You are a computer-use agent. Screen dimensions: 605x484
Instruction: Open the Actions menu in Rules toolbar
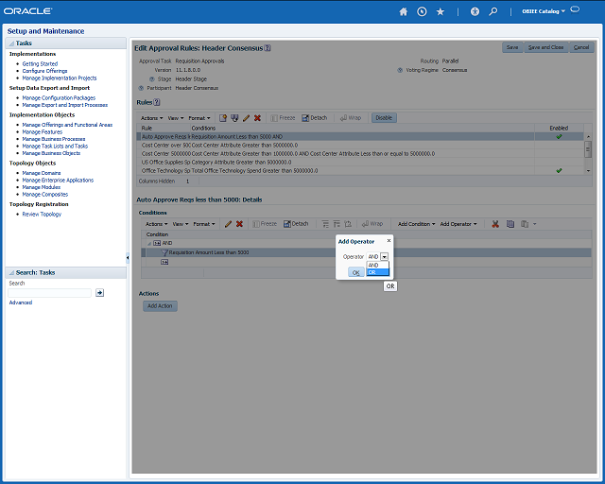click(151, 118)
